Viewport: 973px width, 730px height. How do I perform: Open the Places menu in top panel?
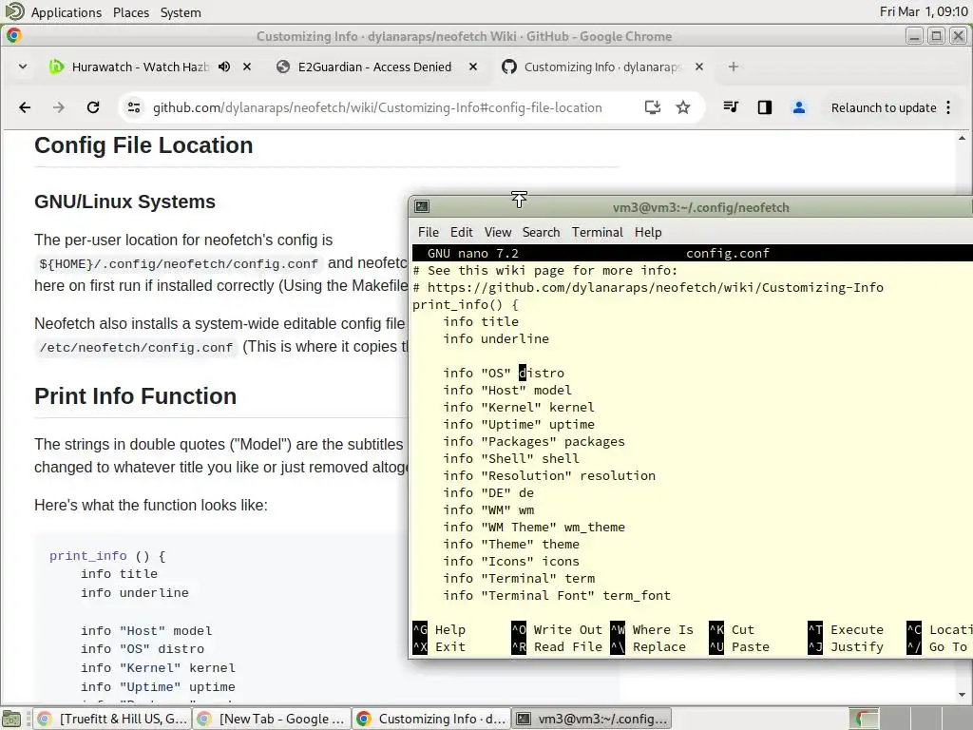pyautogui.click(x=131, y=12)
